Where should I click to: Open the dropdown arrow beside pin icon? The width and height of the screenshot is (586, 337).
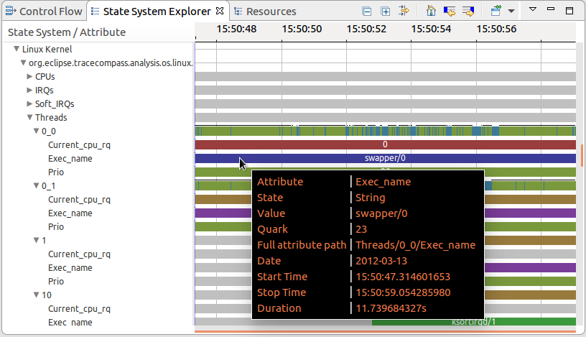click(x=511, y=11)
